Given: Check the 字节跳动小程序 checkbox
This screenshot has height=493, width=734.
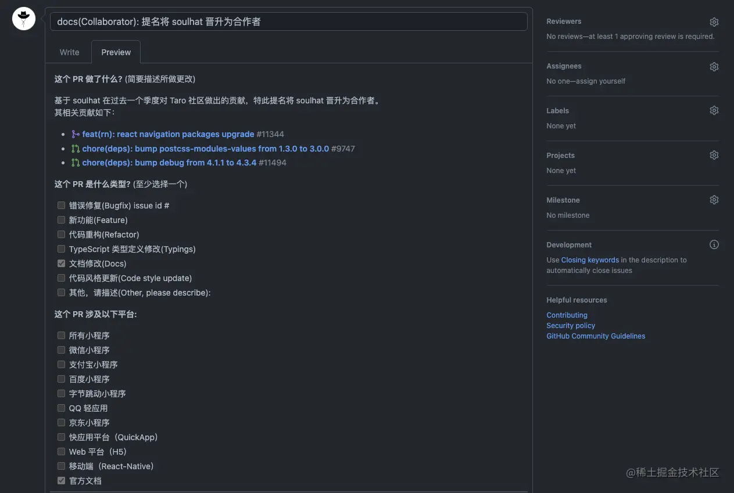Looking at the screenshot, I should coord(61,393).
